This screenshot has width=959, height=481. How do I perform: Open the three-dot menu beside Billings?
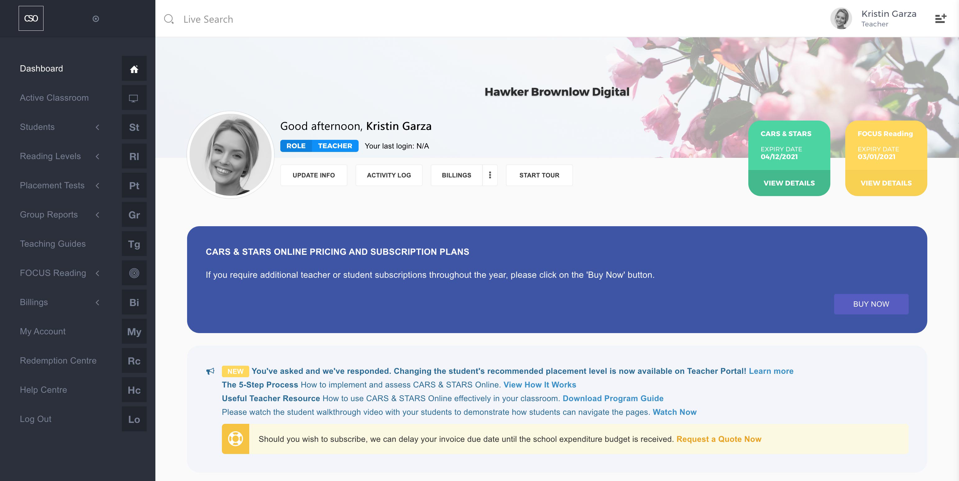490,175
